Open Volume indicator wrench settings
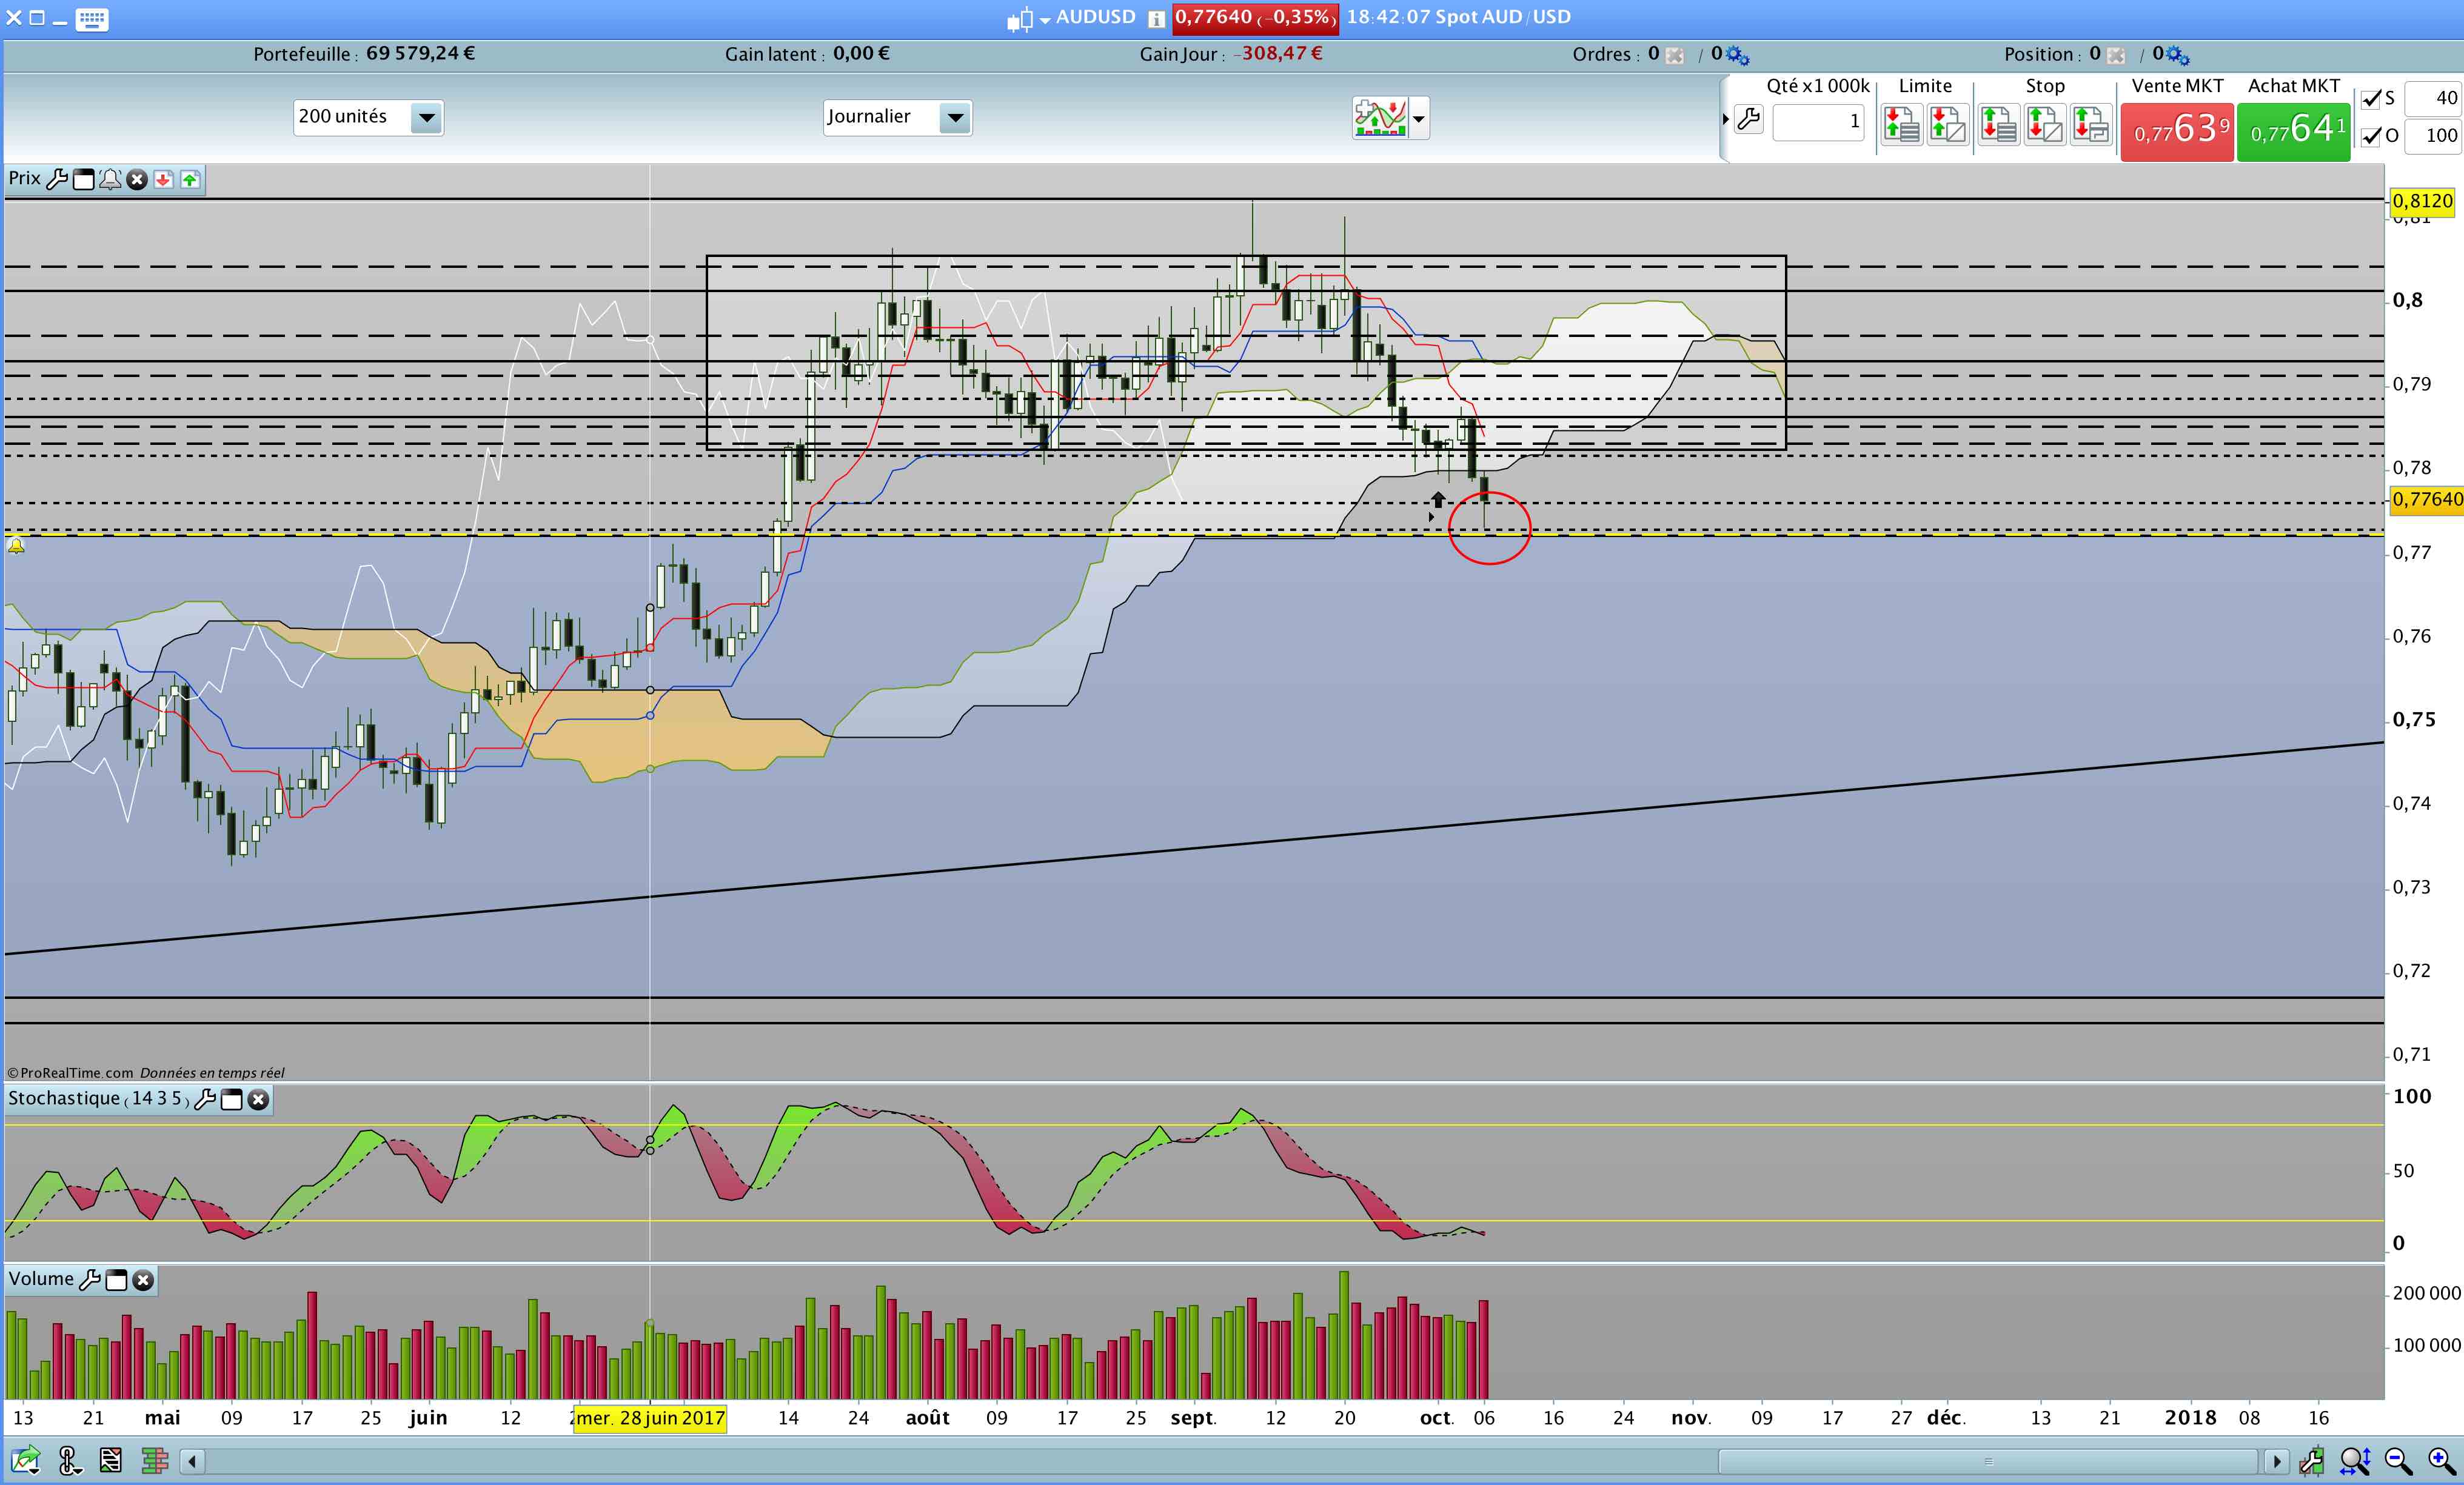The width and height of the screenshot is (2464, 1485). 90,1280
